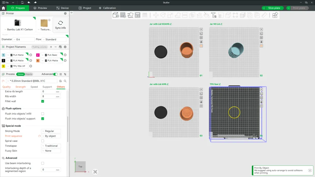315x177 pixels.
Task: Click the Sync info button
Action: tap(60, 25)
